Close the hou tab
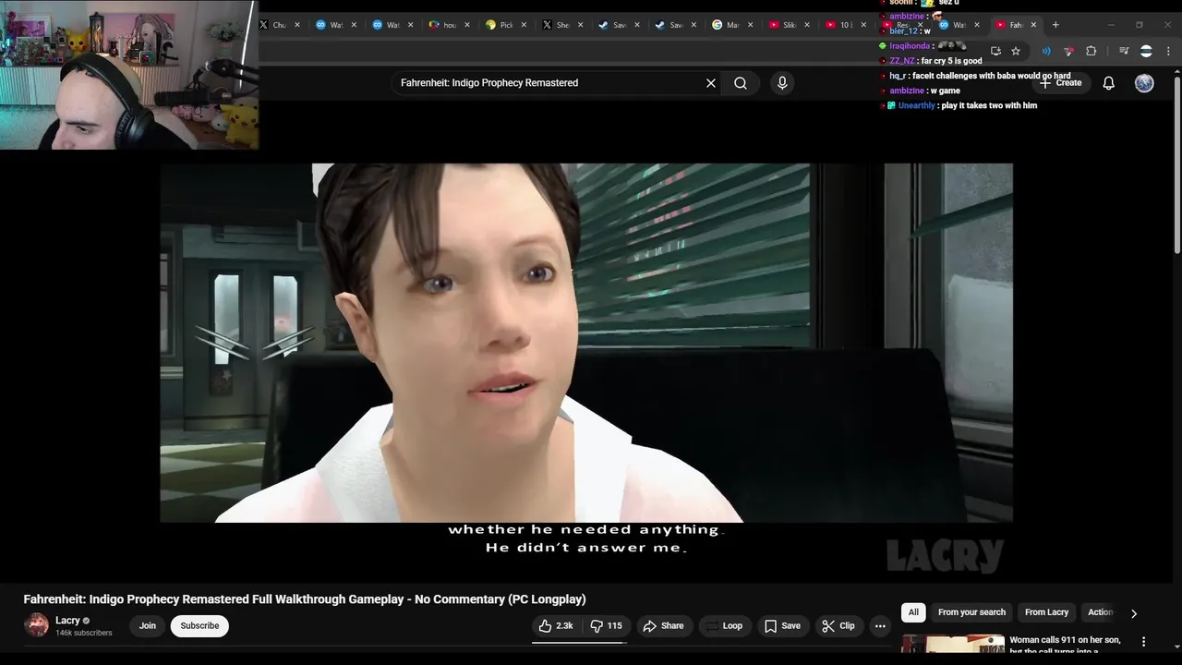Viewport: 1182px width, 665px height. (467, 25)
